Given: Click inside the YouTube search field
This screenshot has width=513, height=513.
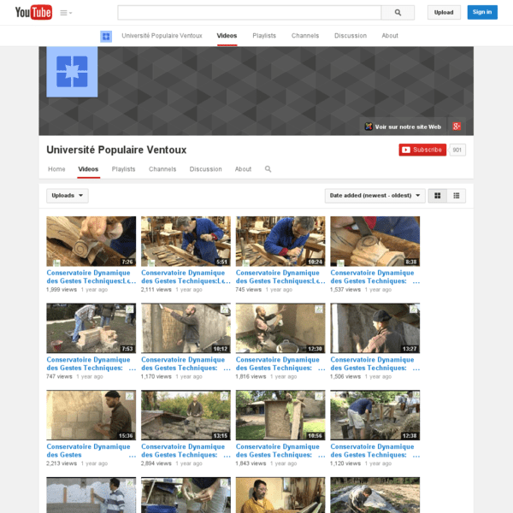Looking at the screenshot, I should tap(250, 13).
